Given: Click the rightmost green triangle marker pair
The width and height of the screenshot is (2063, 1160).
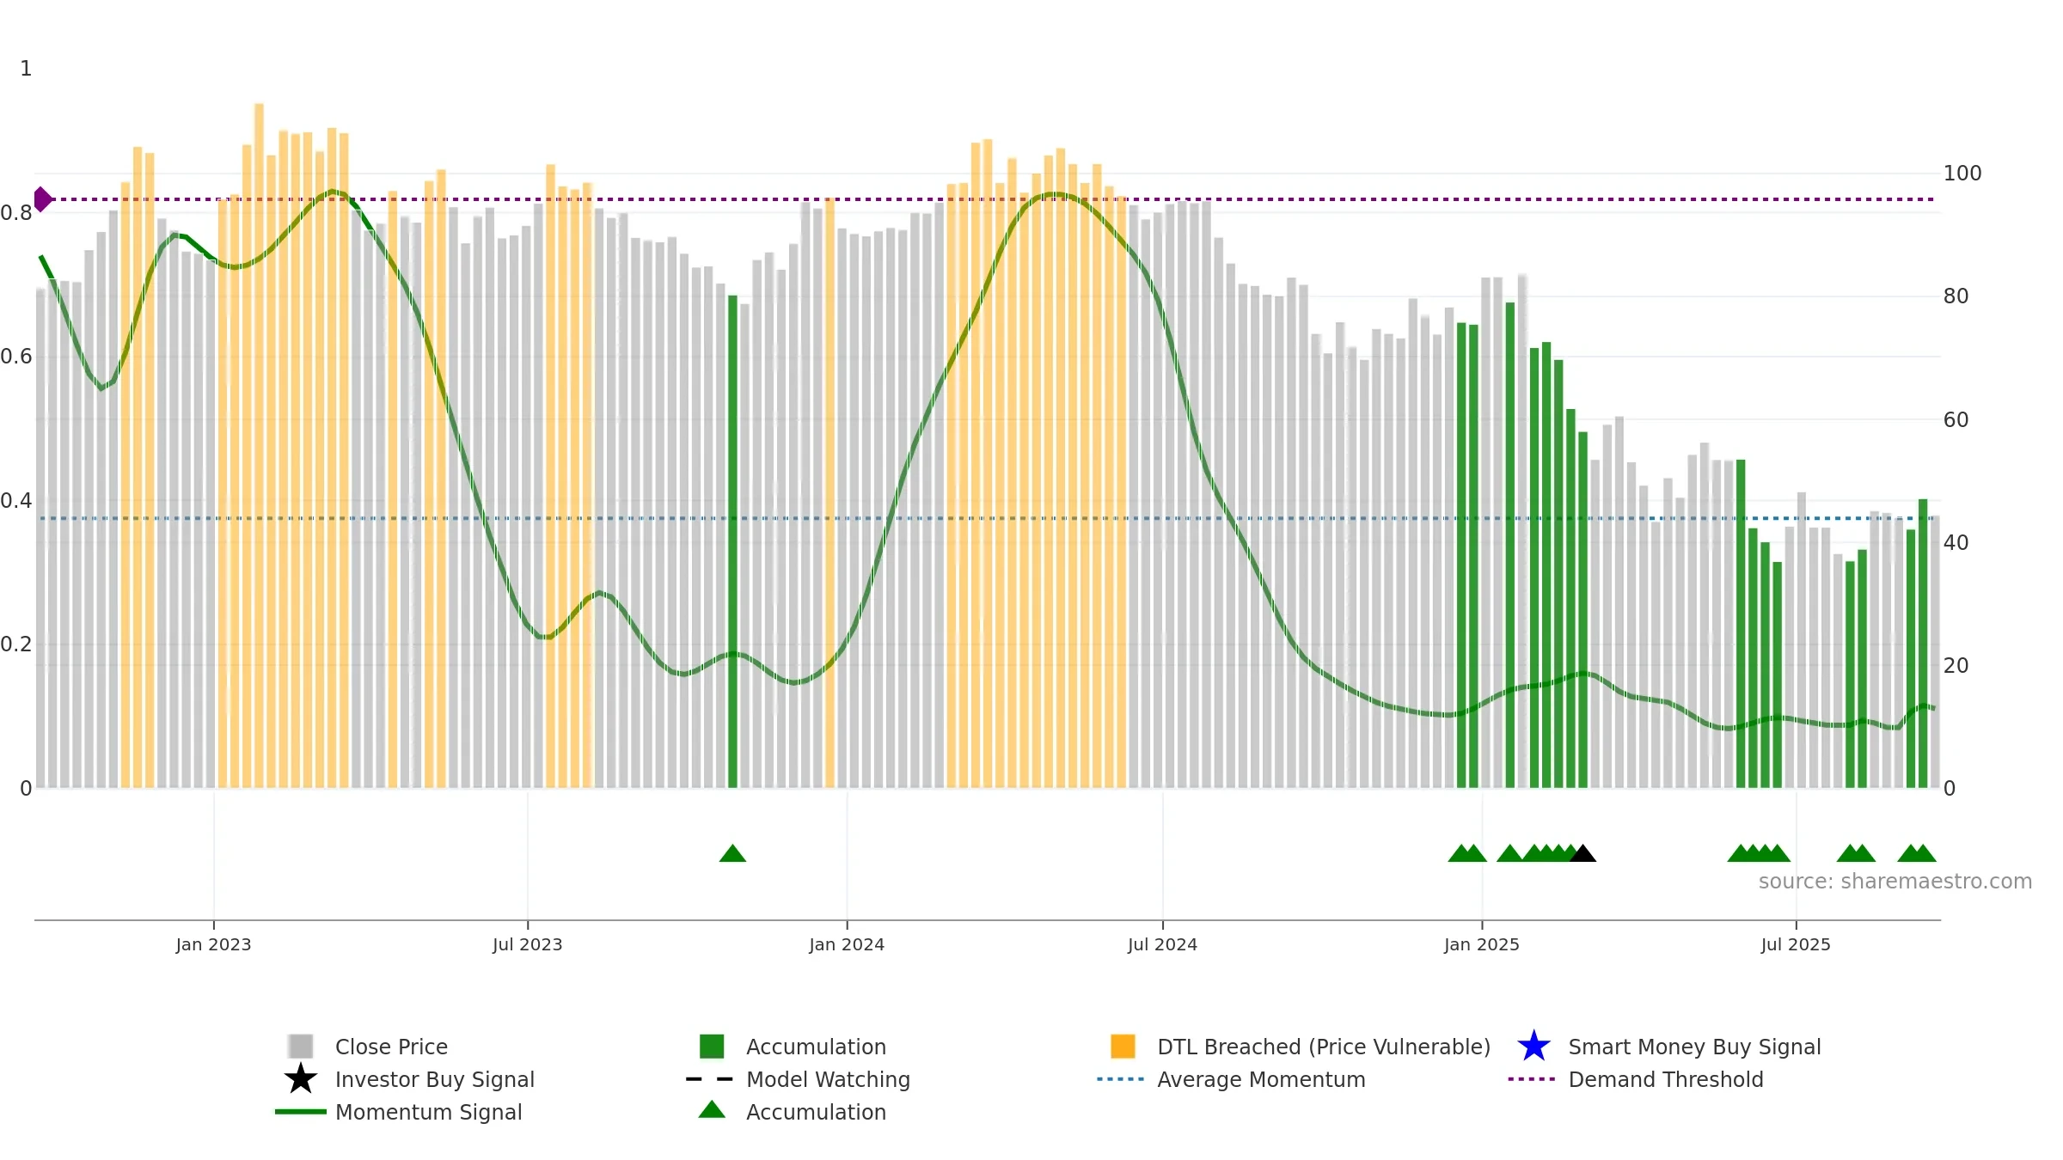Looking at the screenshot, I should coord(1917,853).
